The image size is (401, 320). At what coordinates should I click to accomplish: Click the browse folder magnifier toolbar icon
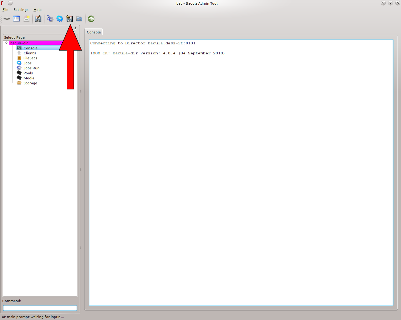point(79,19)
